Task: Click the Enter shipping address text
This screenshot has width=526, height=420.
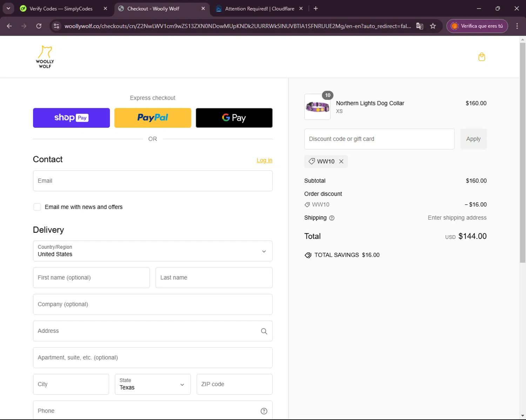Action: coord(457,218)
